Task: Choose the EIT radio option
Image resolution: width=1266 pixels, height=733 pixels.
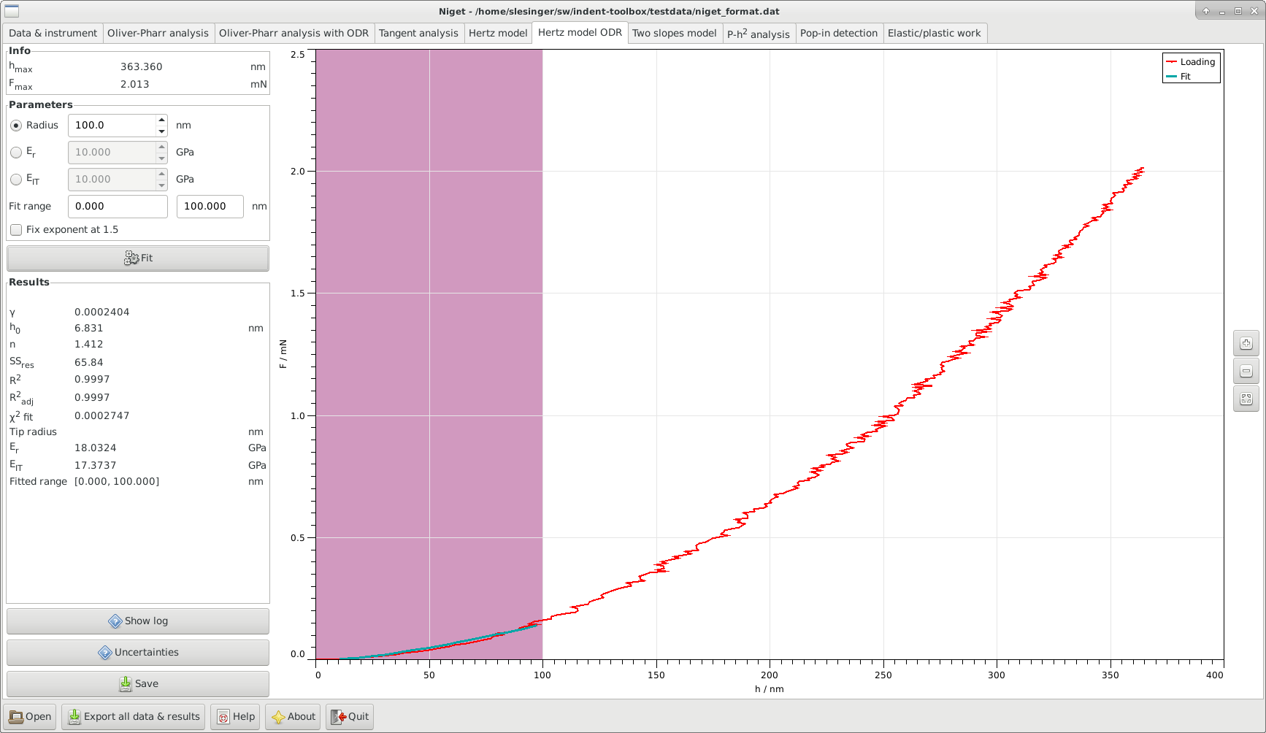Action: [16, 180]
